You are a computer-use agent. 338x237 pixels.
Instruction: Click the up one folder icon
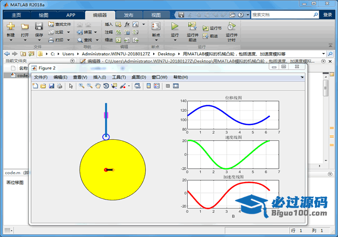pos(23,54)
